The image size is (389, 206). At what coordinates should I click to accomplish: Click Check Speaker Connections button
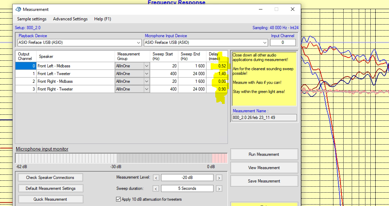coord(50,178)
